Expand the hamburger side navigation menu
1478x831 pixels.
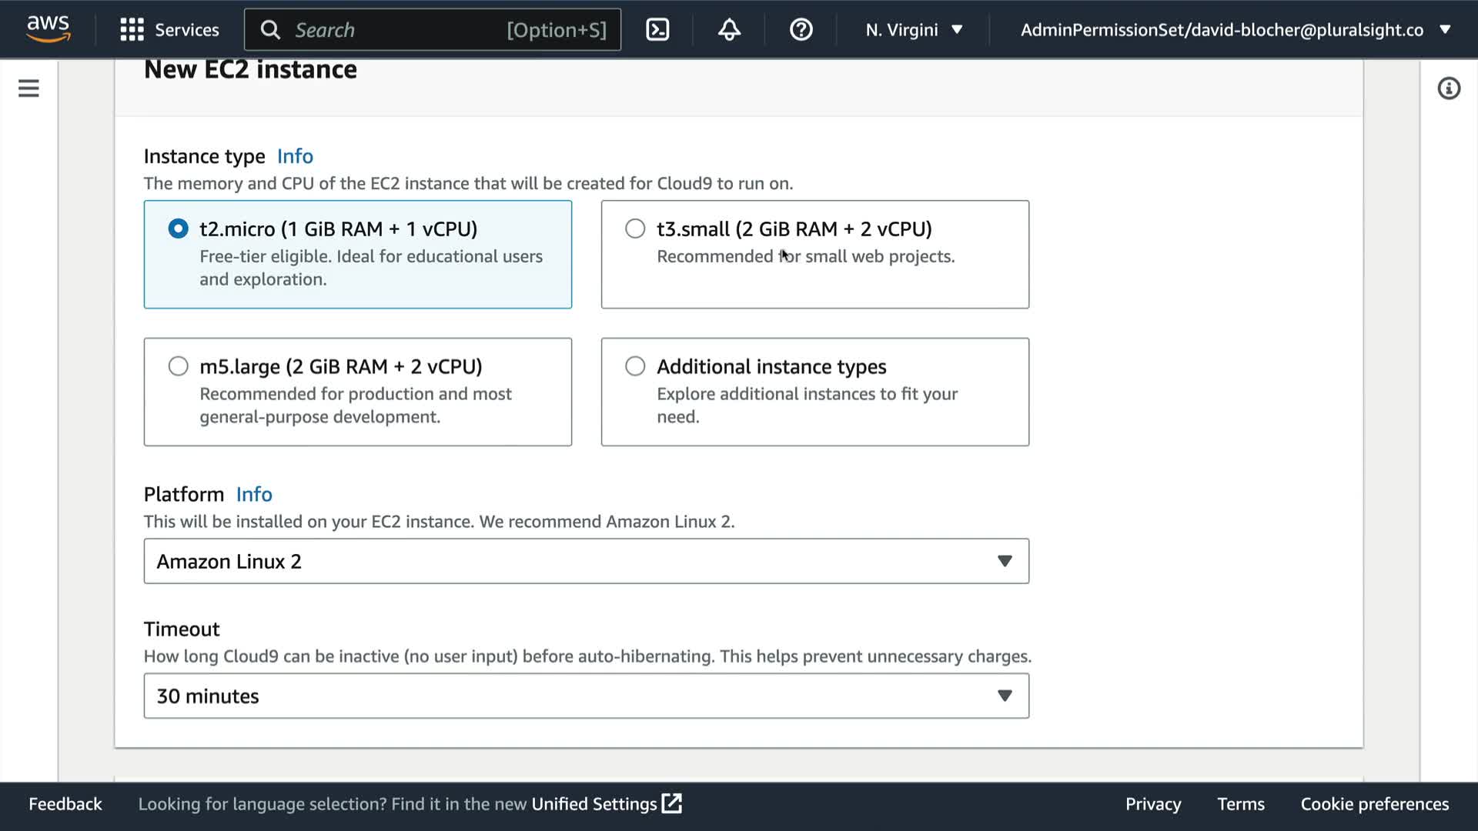point(28,88)
